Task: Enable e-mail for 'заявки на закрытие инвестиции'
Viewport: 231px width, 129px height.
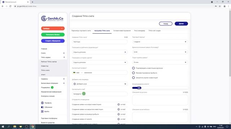Action: [x=119, y=109]
